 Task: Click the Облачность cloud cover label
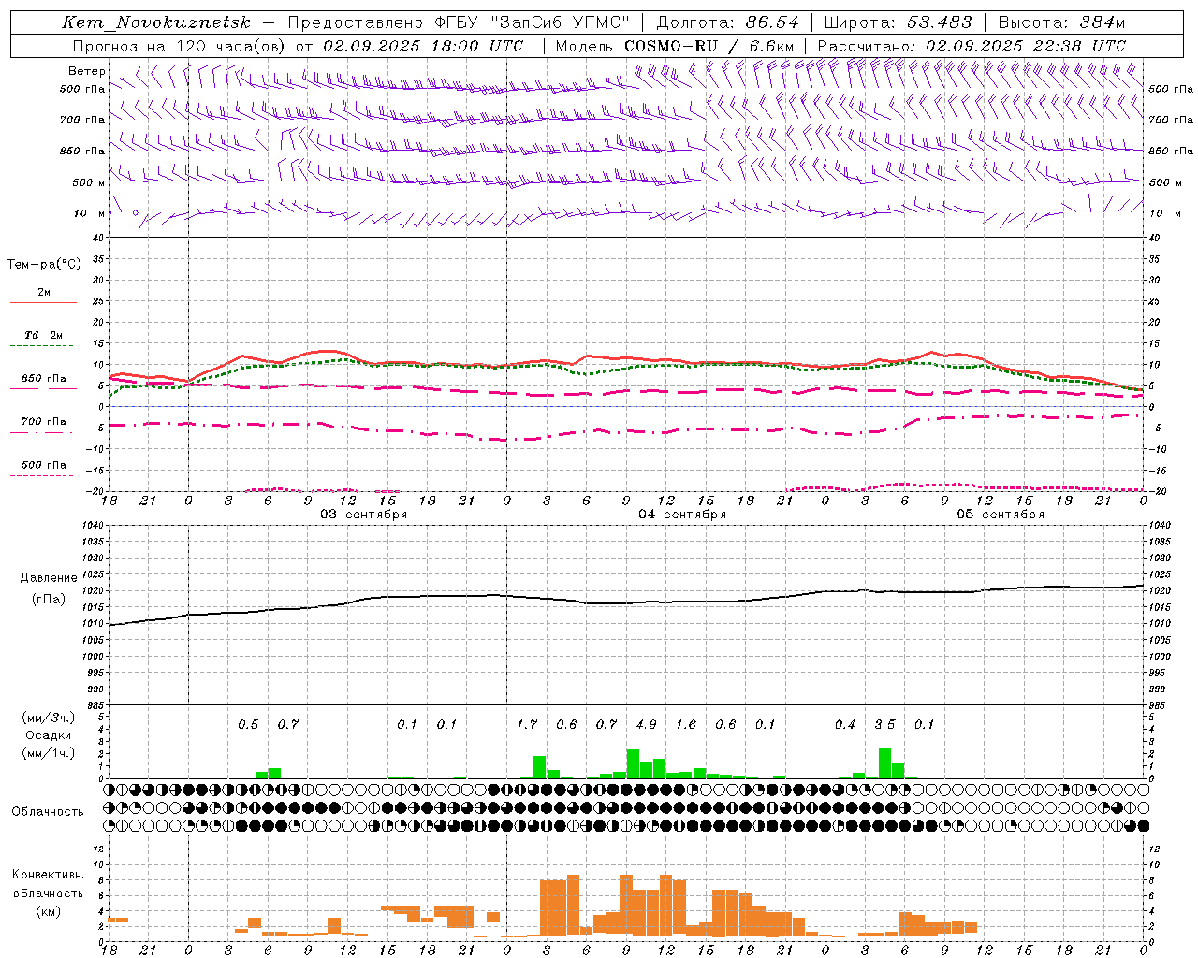(48, 812)
